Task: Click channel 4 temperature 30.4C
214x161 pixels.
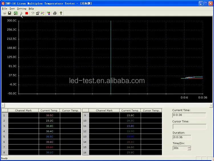Action: pos(50,131)
